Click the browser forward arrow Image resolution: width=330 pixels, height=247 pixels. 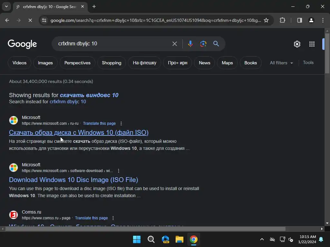(18, 20)
